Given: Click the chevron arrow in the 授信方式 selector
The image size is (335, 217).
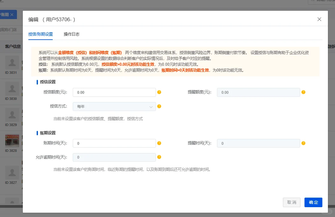Looking at the screenshot, I should pyautogui.click(x=151, y=106).
